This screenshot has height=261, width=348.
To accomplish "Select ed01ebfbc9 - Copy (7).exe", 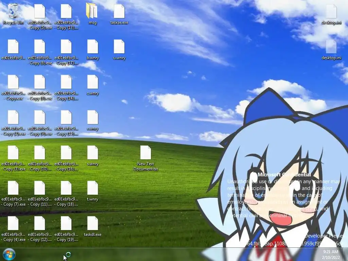I will [x=13, y=193].
